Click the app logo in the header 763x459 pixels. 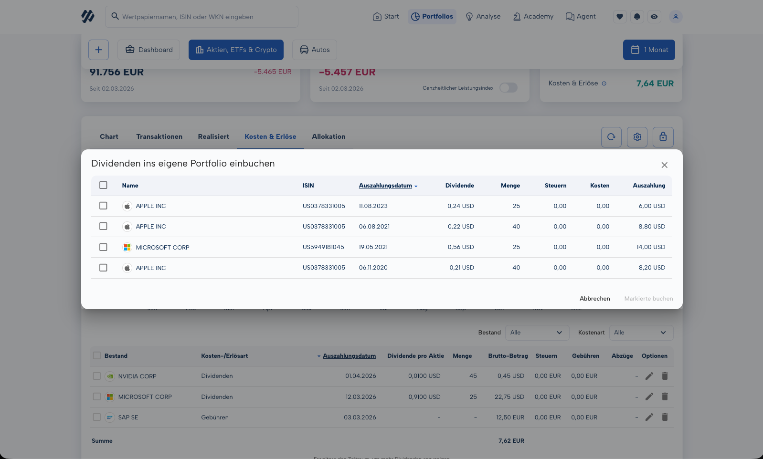88,17
